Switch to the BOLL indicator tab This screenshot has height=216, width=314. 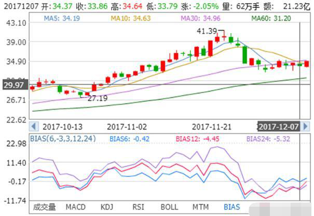coord(169,207)
